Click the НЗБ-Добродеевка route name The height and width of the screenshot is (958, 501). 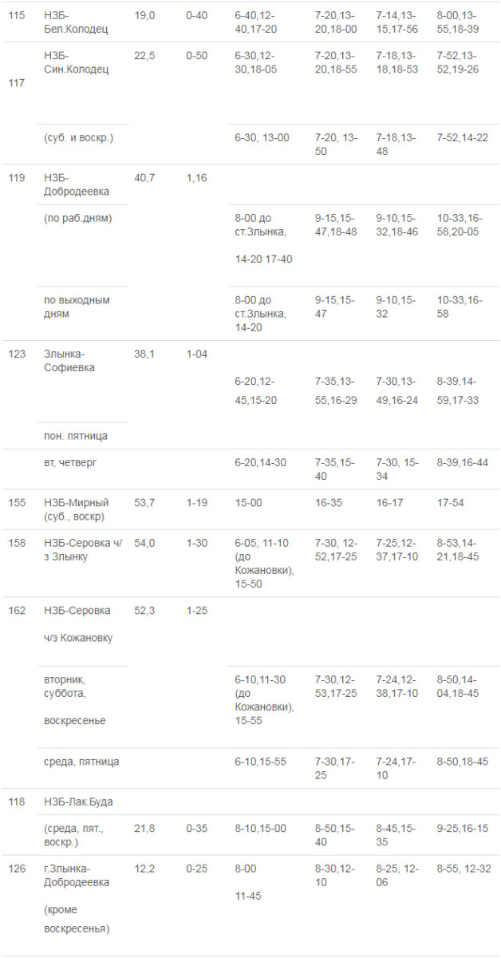tap(77, 184)
